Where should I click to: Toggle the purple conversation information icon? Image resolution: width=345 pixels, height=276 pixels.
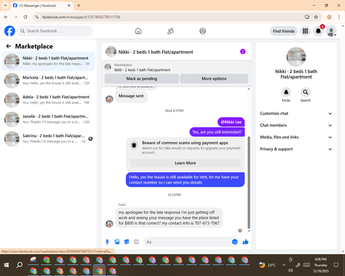click(243, 52)
